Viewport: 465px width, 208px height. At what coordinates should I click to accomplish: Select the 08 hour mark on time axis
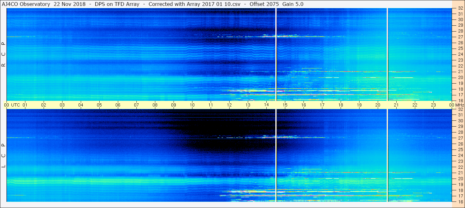(155, 105)
